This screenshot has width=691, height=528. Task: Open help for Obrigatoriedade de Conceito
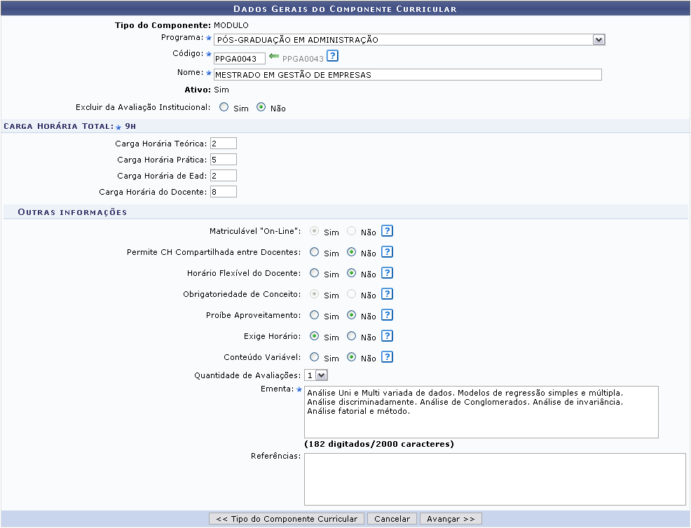click(x=387, y=294)
